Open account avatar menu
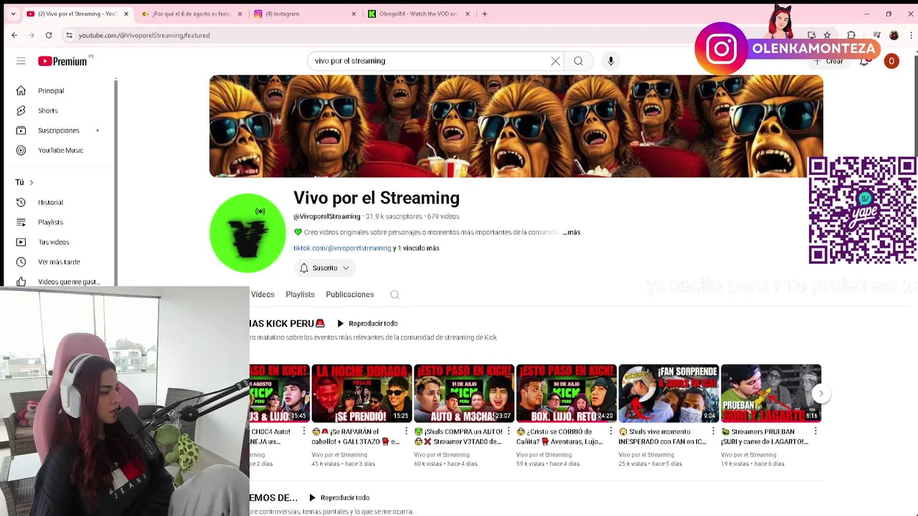Screen dimensions: 918x516 click(891, 61)
